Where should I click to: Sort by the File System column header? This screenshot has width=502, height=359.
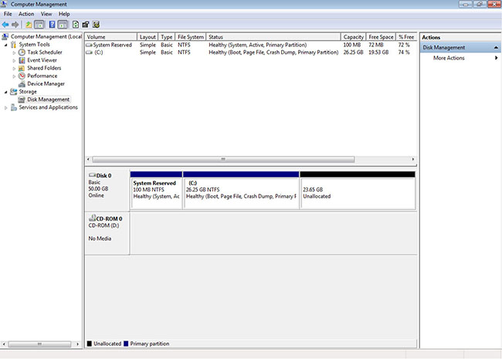click(x=191, y=37)
